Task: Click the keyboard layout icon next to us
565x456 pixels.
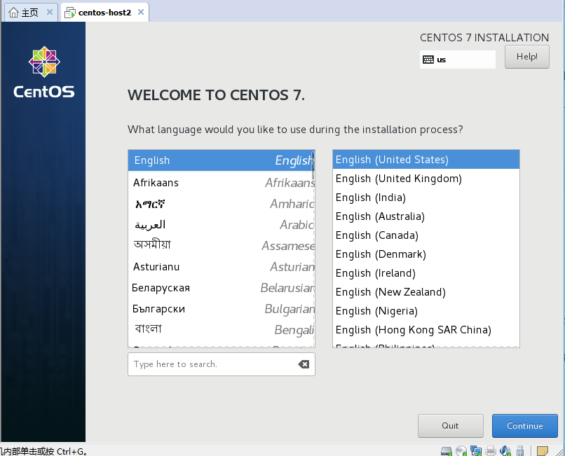Action: [x=428, y=60]
